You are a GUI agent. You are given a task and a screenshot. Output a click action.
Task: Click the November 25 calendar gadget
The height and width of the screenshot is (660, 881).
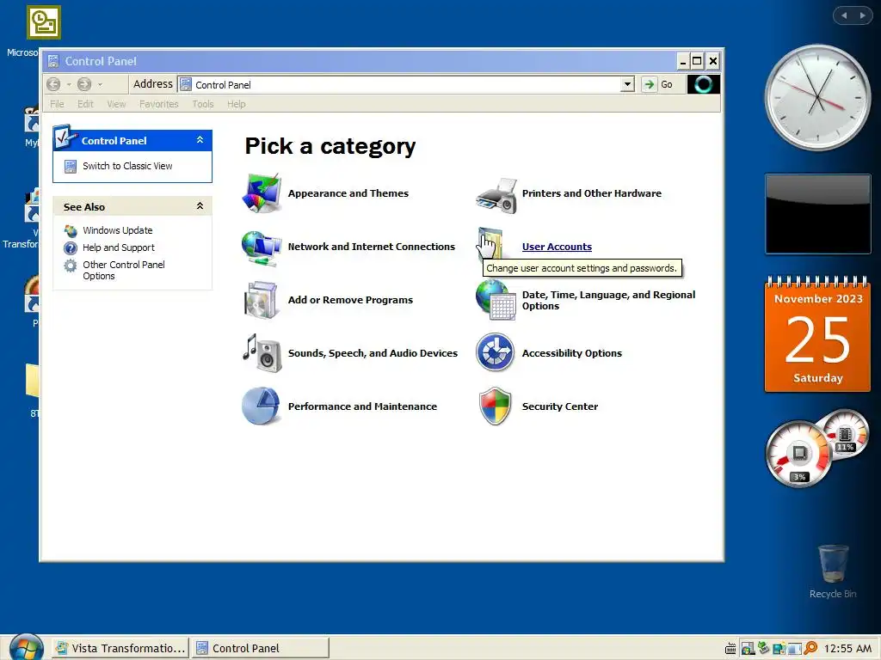(x=817, y=334)
